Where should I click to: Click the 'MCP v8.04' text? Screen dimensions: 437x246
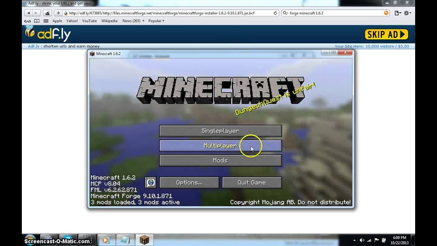(105, 184)
